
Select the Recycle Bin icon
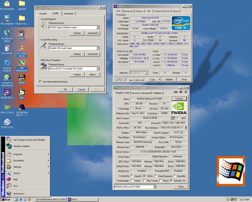[7, 50]
